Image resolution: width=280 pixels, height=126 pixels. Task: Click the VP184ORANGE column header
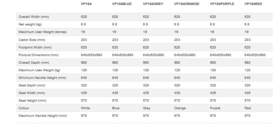click(x=186, y=4)
